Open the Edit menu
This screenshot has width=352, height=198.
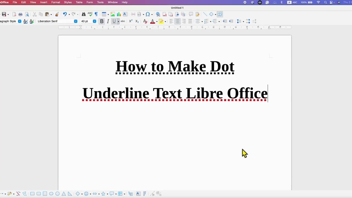pos(24,2)
